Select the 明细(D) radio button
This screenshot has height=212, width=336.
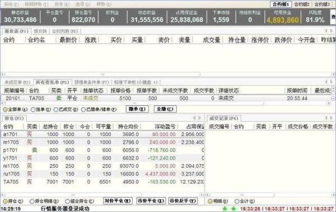[210, 201]
